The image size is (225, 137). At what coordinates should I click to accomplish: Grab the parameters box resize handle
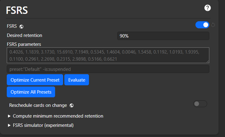pyautogui.click(x=208, y=61)
